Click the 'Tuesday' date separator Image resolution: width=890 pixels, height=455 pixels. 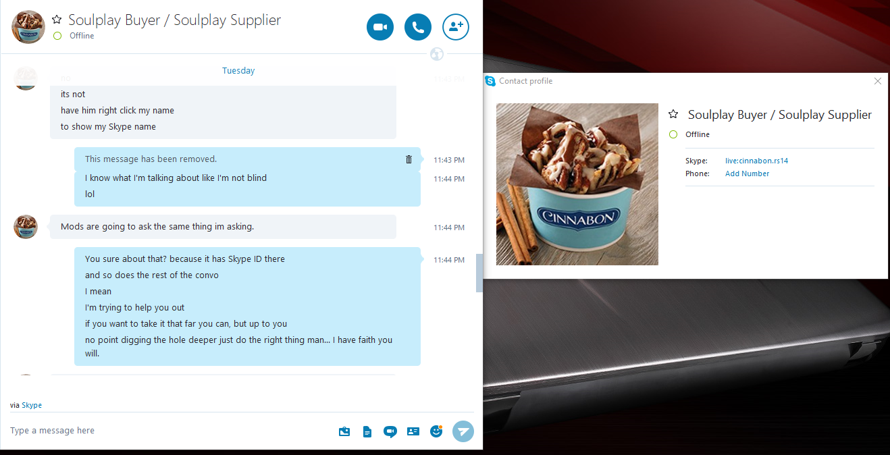[238, 70]
